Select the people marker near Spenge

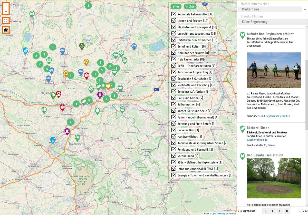pyautogui.click(x=44, y=110)
